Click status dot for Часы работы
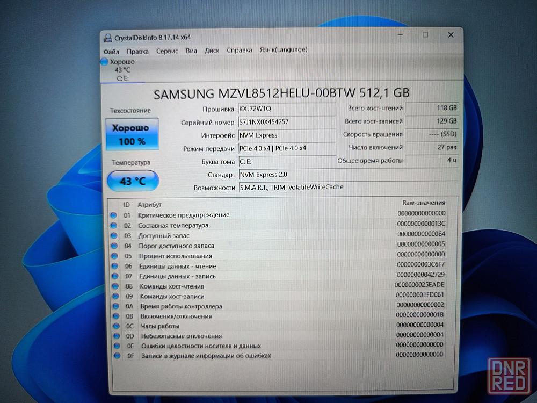The height and width of the screenshot is (403, 537). 117,326
